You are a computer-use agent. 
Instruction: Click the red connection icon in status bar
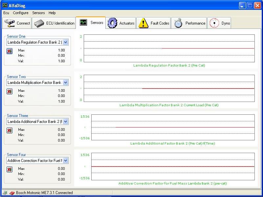pos(12,193)
